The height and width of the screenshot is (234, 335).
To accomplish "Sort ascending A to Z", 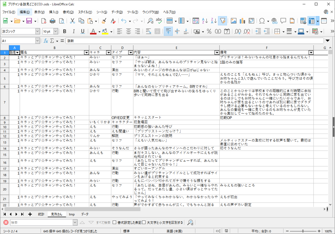I will tap(205, 21).
